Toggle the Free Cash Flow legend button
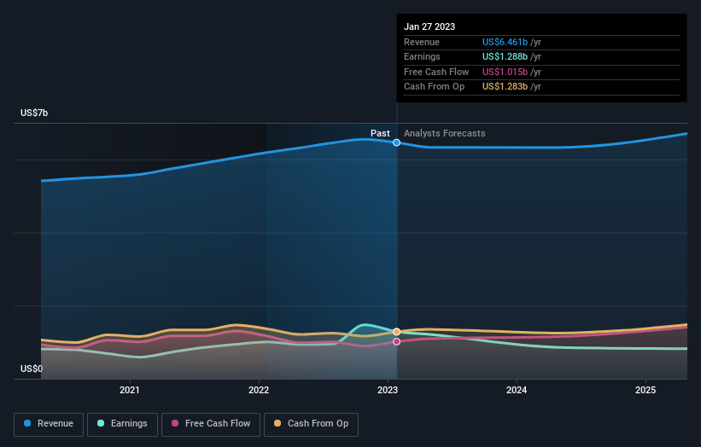Viewport: 701px width, 447px height. 211,424
